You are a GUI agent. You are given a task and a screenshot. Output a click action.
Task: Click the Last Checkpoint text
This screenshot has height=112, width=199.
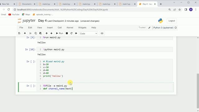point(63,21)
